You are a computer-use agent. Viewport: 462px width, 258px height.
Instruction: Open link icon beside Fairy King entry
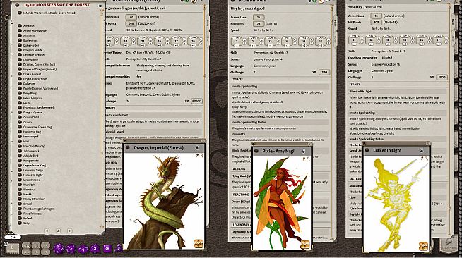[x=20, y=93]
